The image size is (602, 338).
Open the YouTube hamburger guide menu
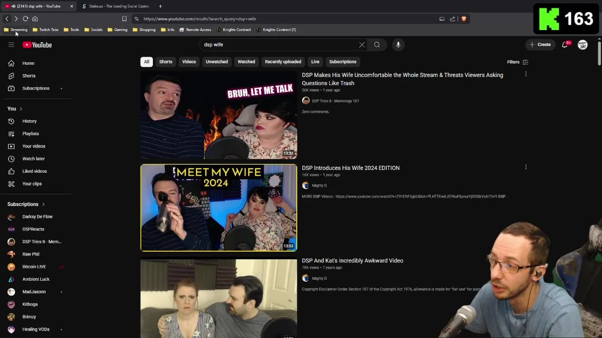(11, 45)
